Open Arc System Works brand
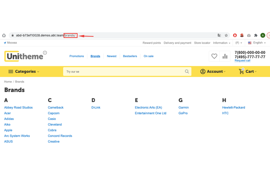The width and height of the screenshot is (270, 179). 17,136
